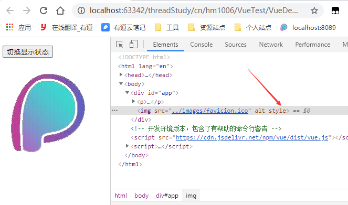
Task: Toggle device toolbar icon in DevTools
Action: (x=133, y=45)
